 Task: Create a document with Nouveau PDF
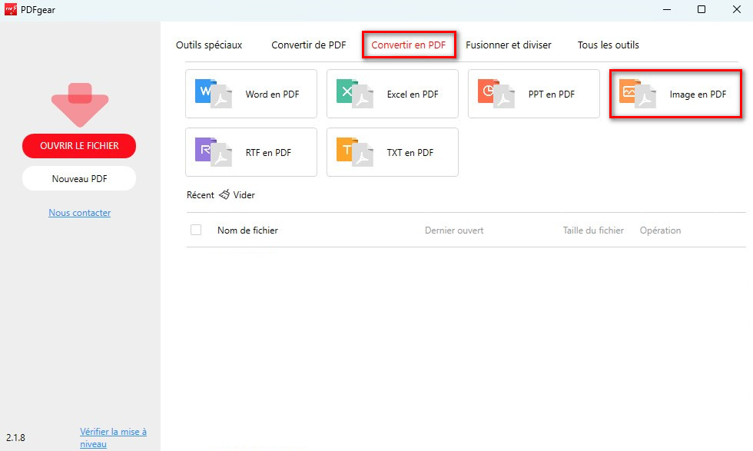click(78, 178)
